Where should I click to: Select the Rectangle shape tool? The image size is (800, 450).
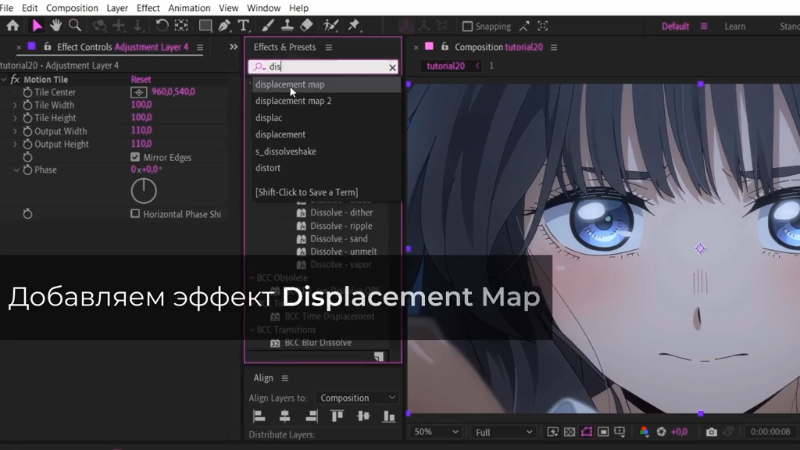(205, 26)
